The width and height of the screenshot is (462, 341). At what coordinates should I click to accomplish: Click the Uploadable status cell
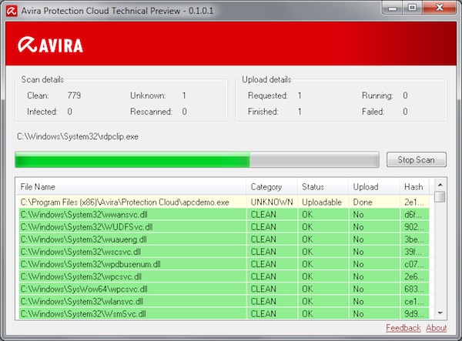click(322, 202)
